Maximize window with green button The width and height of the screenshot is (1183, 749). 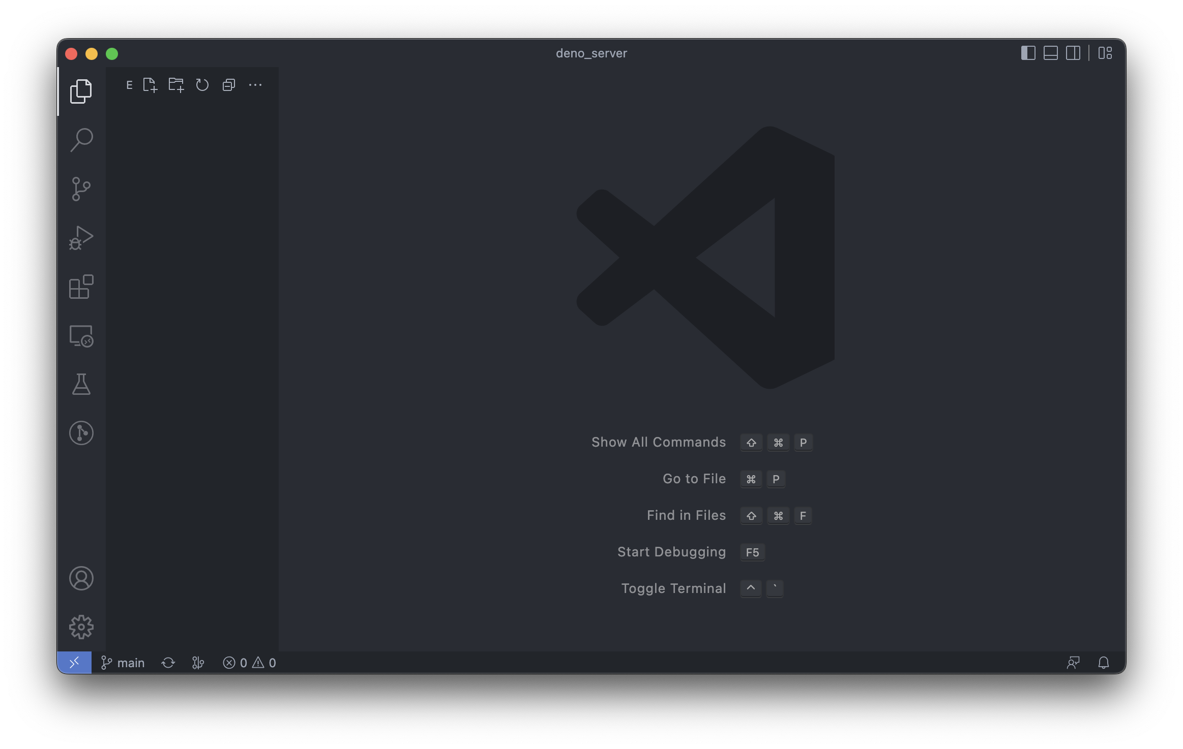pos(112,53)
